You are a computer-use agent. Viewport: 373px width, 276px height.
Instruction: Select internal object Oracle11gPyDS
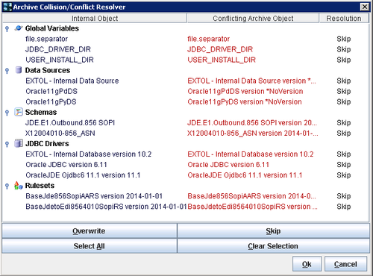click(51, 101)
